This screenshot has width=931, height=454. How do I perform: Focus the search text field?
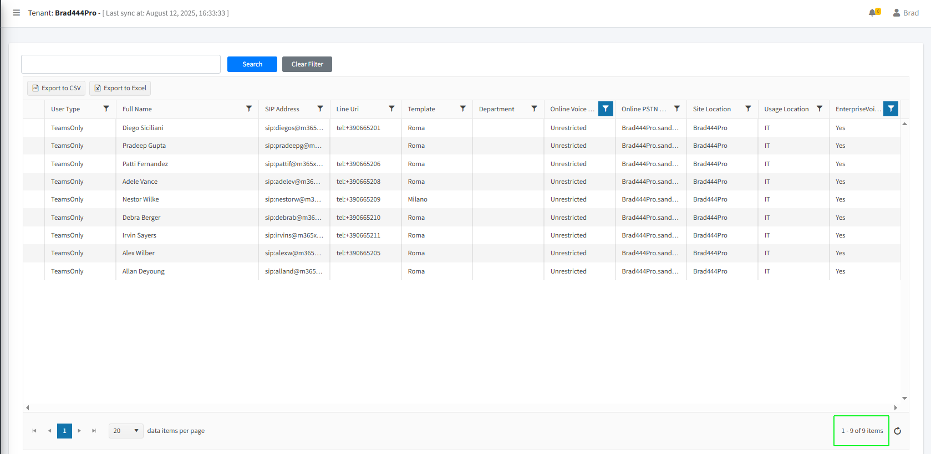[x=121, y=64]
